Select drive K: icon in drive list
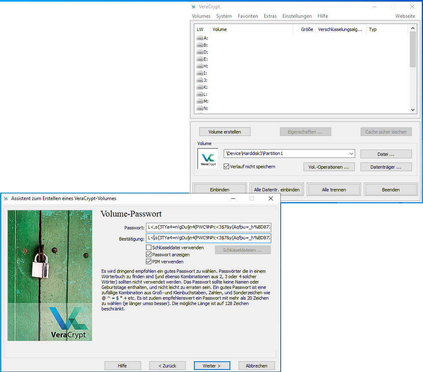The image size is (423, 372). (x=200, y=87)
